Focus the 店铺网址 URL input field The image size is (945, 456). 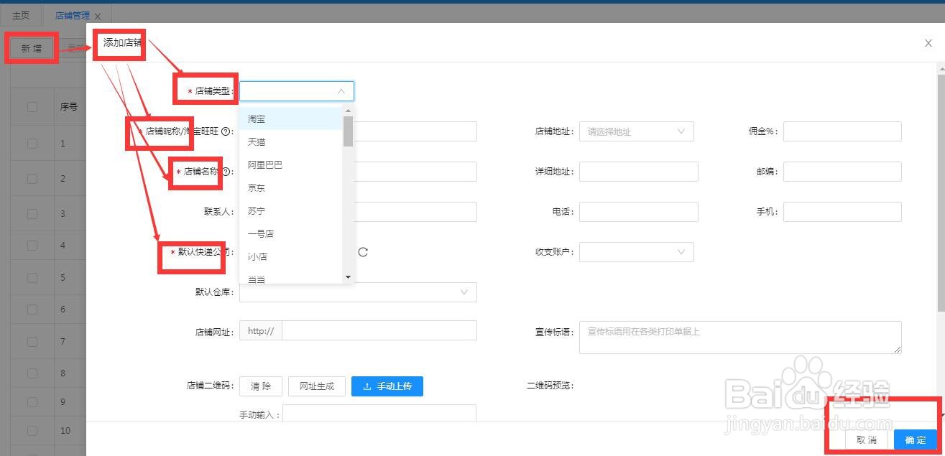379,330
